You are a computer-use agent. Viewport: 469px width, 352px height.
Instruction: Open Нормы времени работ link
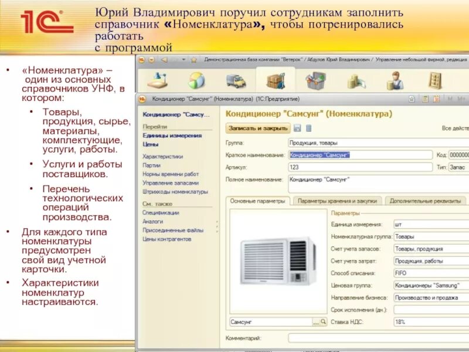click(171, 174)
